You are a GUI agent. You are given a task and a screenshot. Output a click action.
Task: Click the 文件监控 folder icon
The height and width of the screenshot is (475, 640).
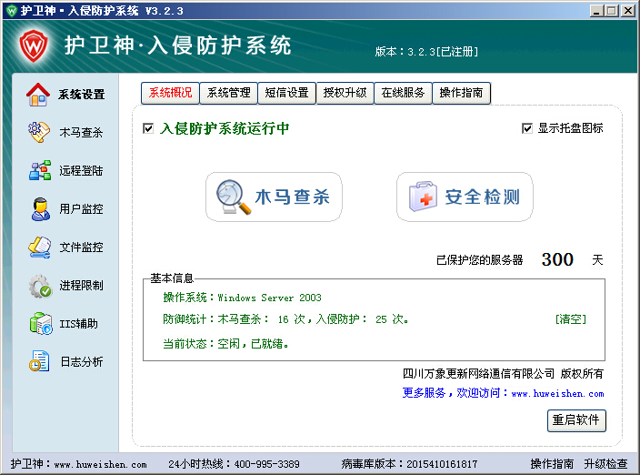coord(40,248)
